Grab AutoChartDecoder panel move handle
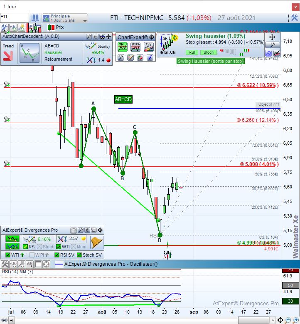Image resolution: width=300 pixels, height=324 pixels. [108, 37]
